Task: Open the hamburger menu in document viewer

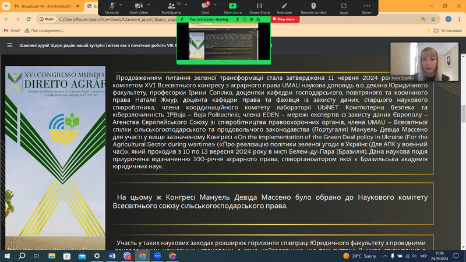Action: pos(9,45)
